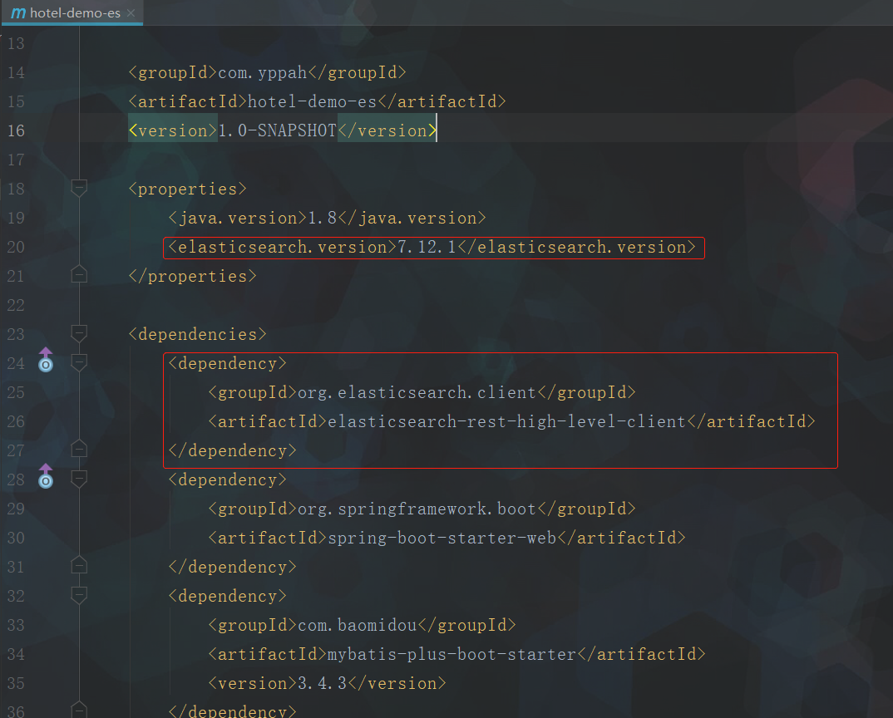The height and width of the screenshot is (718, 893).
Task: Click fold end marker at closing properties tag
Action: click(x=79, y=274)
